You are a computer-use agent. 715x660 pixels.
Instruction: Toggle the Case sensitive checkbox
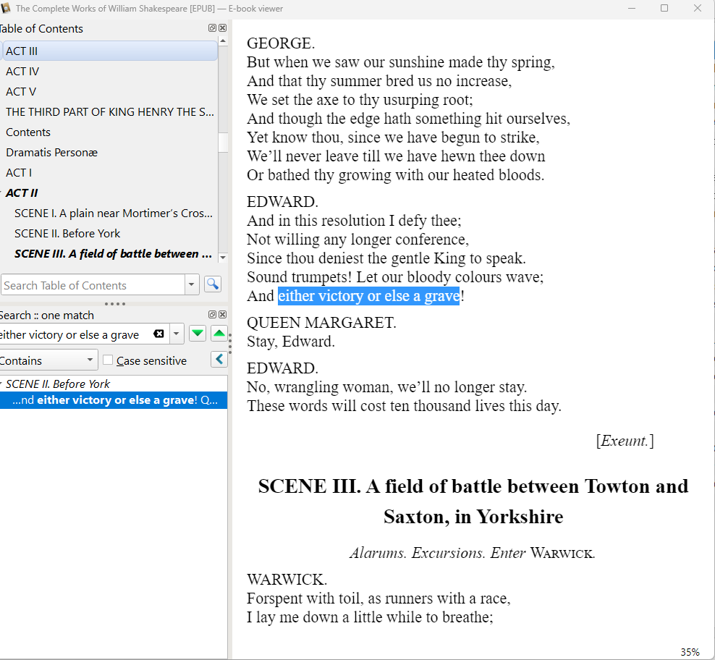pyautogui.click(x=108, y=360)
